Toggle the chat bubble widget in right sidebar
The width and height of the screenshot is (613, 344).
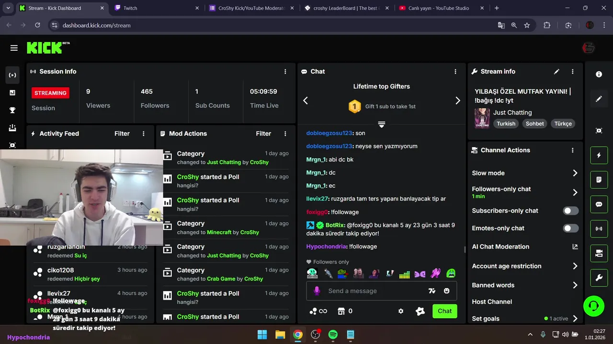(x=599, y=204)
